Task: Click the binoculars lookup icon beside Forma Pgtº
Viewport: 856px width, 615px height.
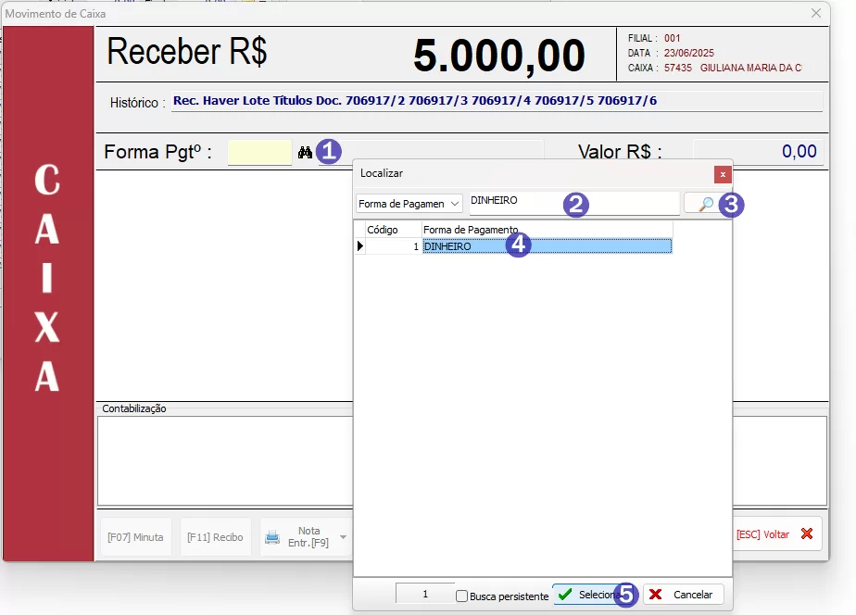Action: 305,152
